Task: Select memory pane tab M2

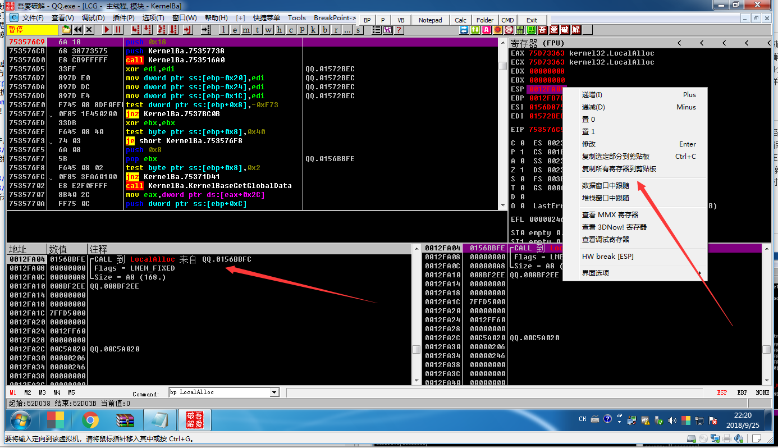Action: pos(28,392)
